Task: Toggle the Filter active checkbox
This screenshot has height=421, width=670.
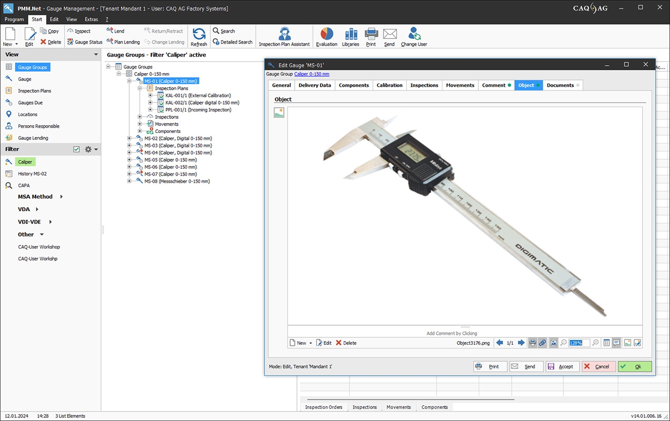Action: click(77, 150)
